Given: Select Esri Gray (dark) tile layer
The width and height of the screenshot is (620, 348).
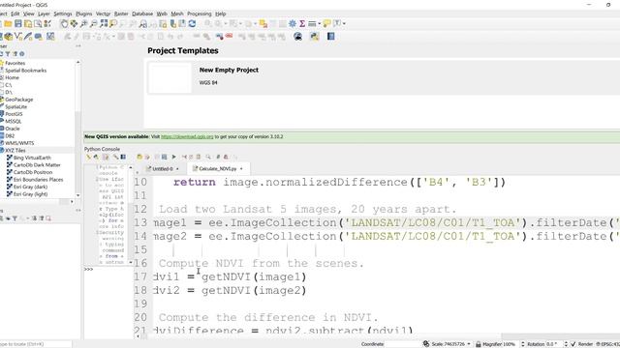Looking at the screenshot, I should click(x=30, y=187).
